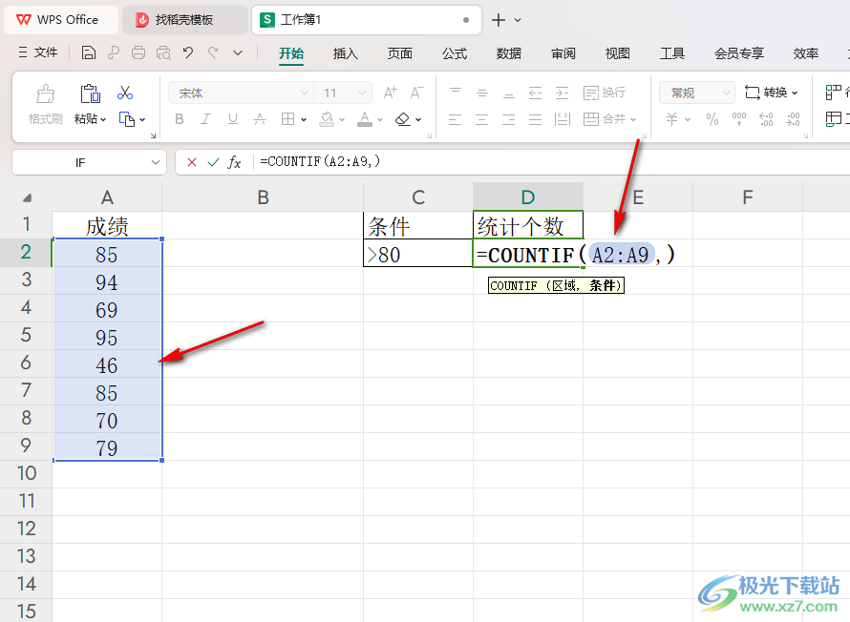This screenshot has width=850, height=622.
Task: Switch to the 插入 ribbon tab
Action: pos(346,53)
